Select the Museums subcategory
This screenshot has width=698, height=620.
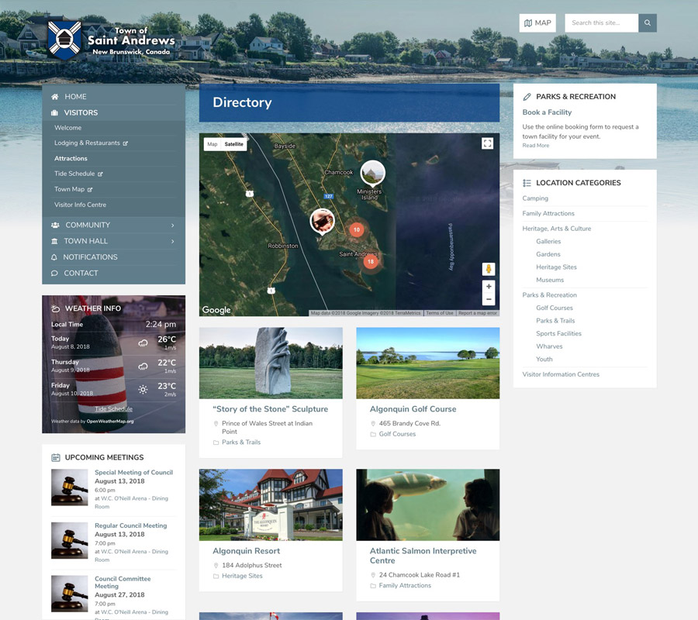pyautogui.click(x=550, y=281)
